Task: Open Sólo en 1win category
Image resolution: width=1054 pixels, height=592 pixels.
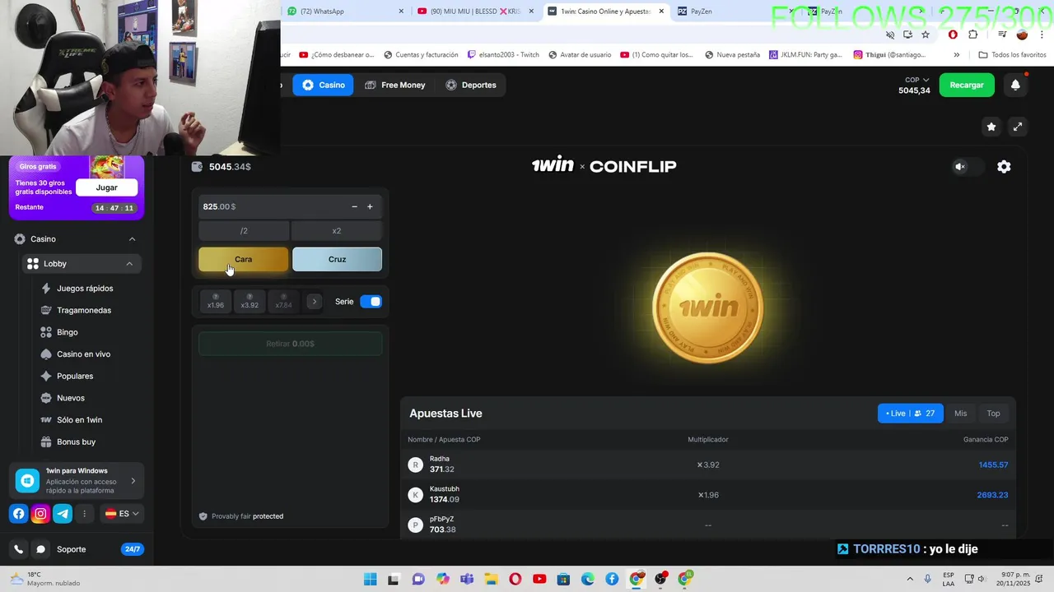Action: (79, 420)
